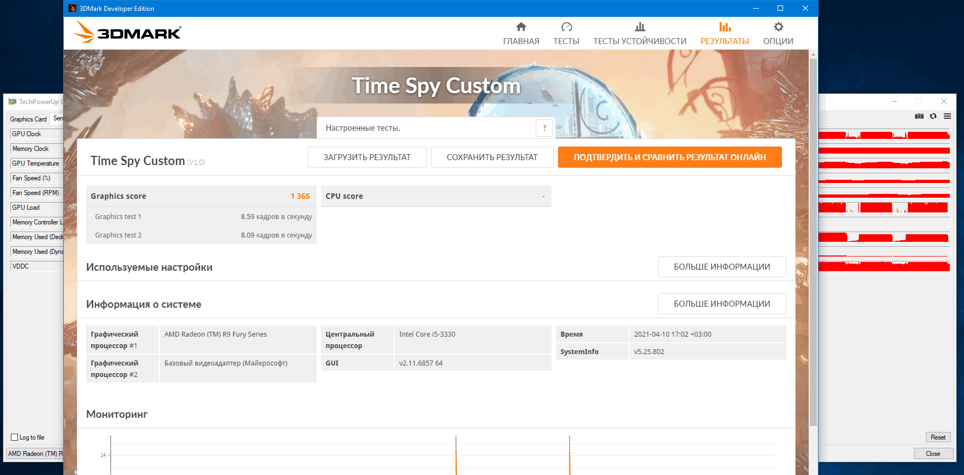Click the scrollbar up arrow in 3DMark
This screenshot has width=964, height=475.
(x=813, y=54)
